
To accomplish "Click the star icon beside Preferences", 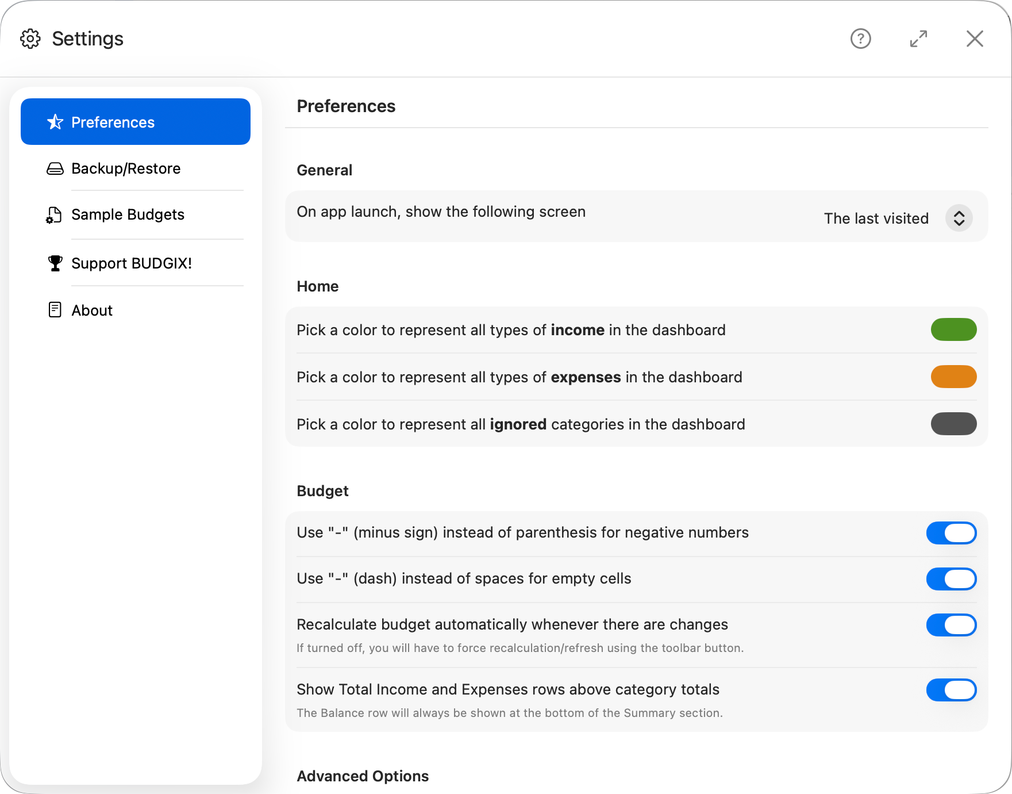I will click(x=55, y=122).
